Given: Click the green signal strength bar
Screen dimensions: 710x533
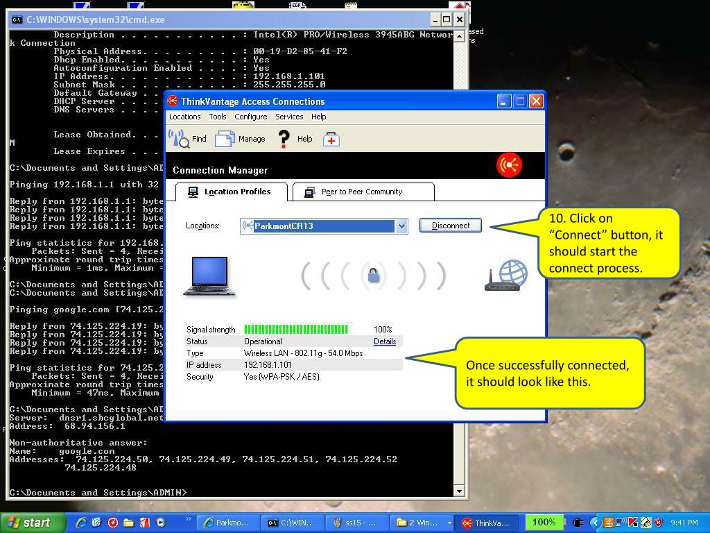Looking at the screenshot, I should tap(296, 329).
